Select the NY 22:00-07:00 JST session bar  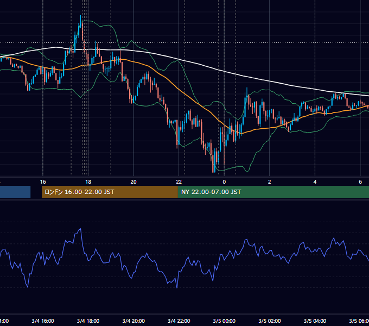(x=273, y=192)
